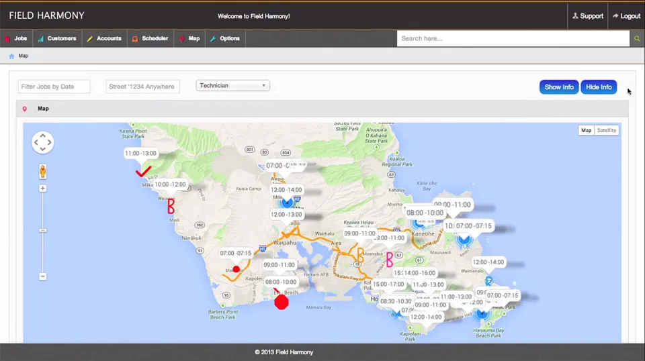Open the Technician dropdown
645x361 pixels.
pos(232,85)
